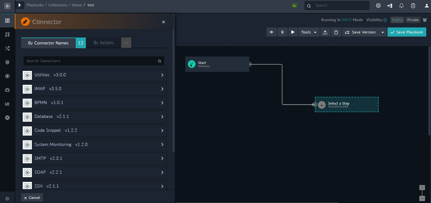Image resolution: width=431 pixels, height=203 pixels.
Task: Delete the playbook via the trash icon
Action: (x=336, y=32)
